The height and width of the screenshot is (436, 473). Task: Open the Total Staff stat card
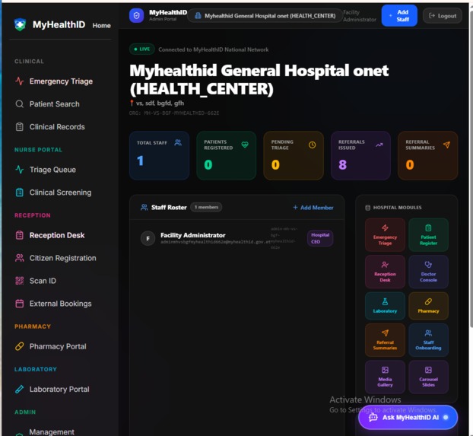point(159,155)
